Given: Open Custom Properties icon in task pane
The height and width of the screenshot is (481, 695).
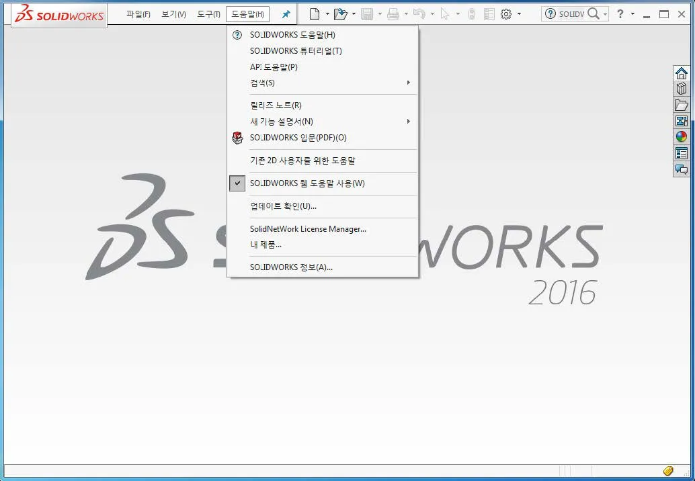Looking at the screenshot, I should click(682, 153).
